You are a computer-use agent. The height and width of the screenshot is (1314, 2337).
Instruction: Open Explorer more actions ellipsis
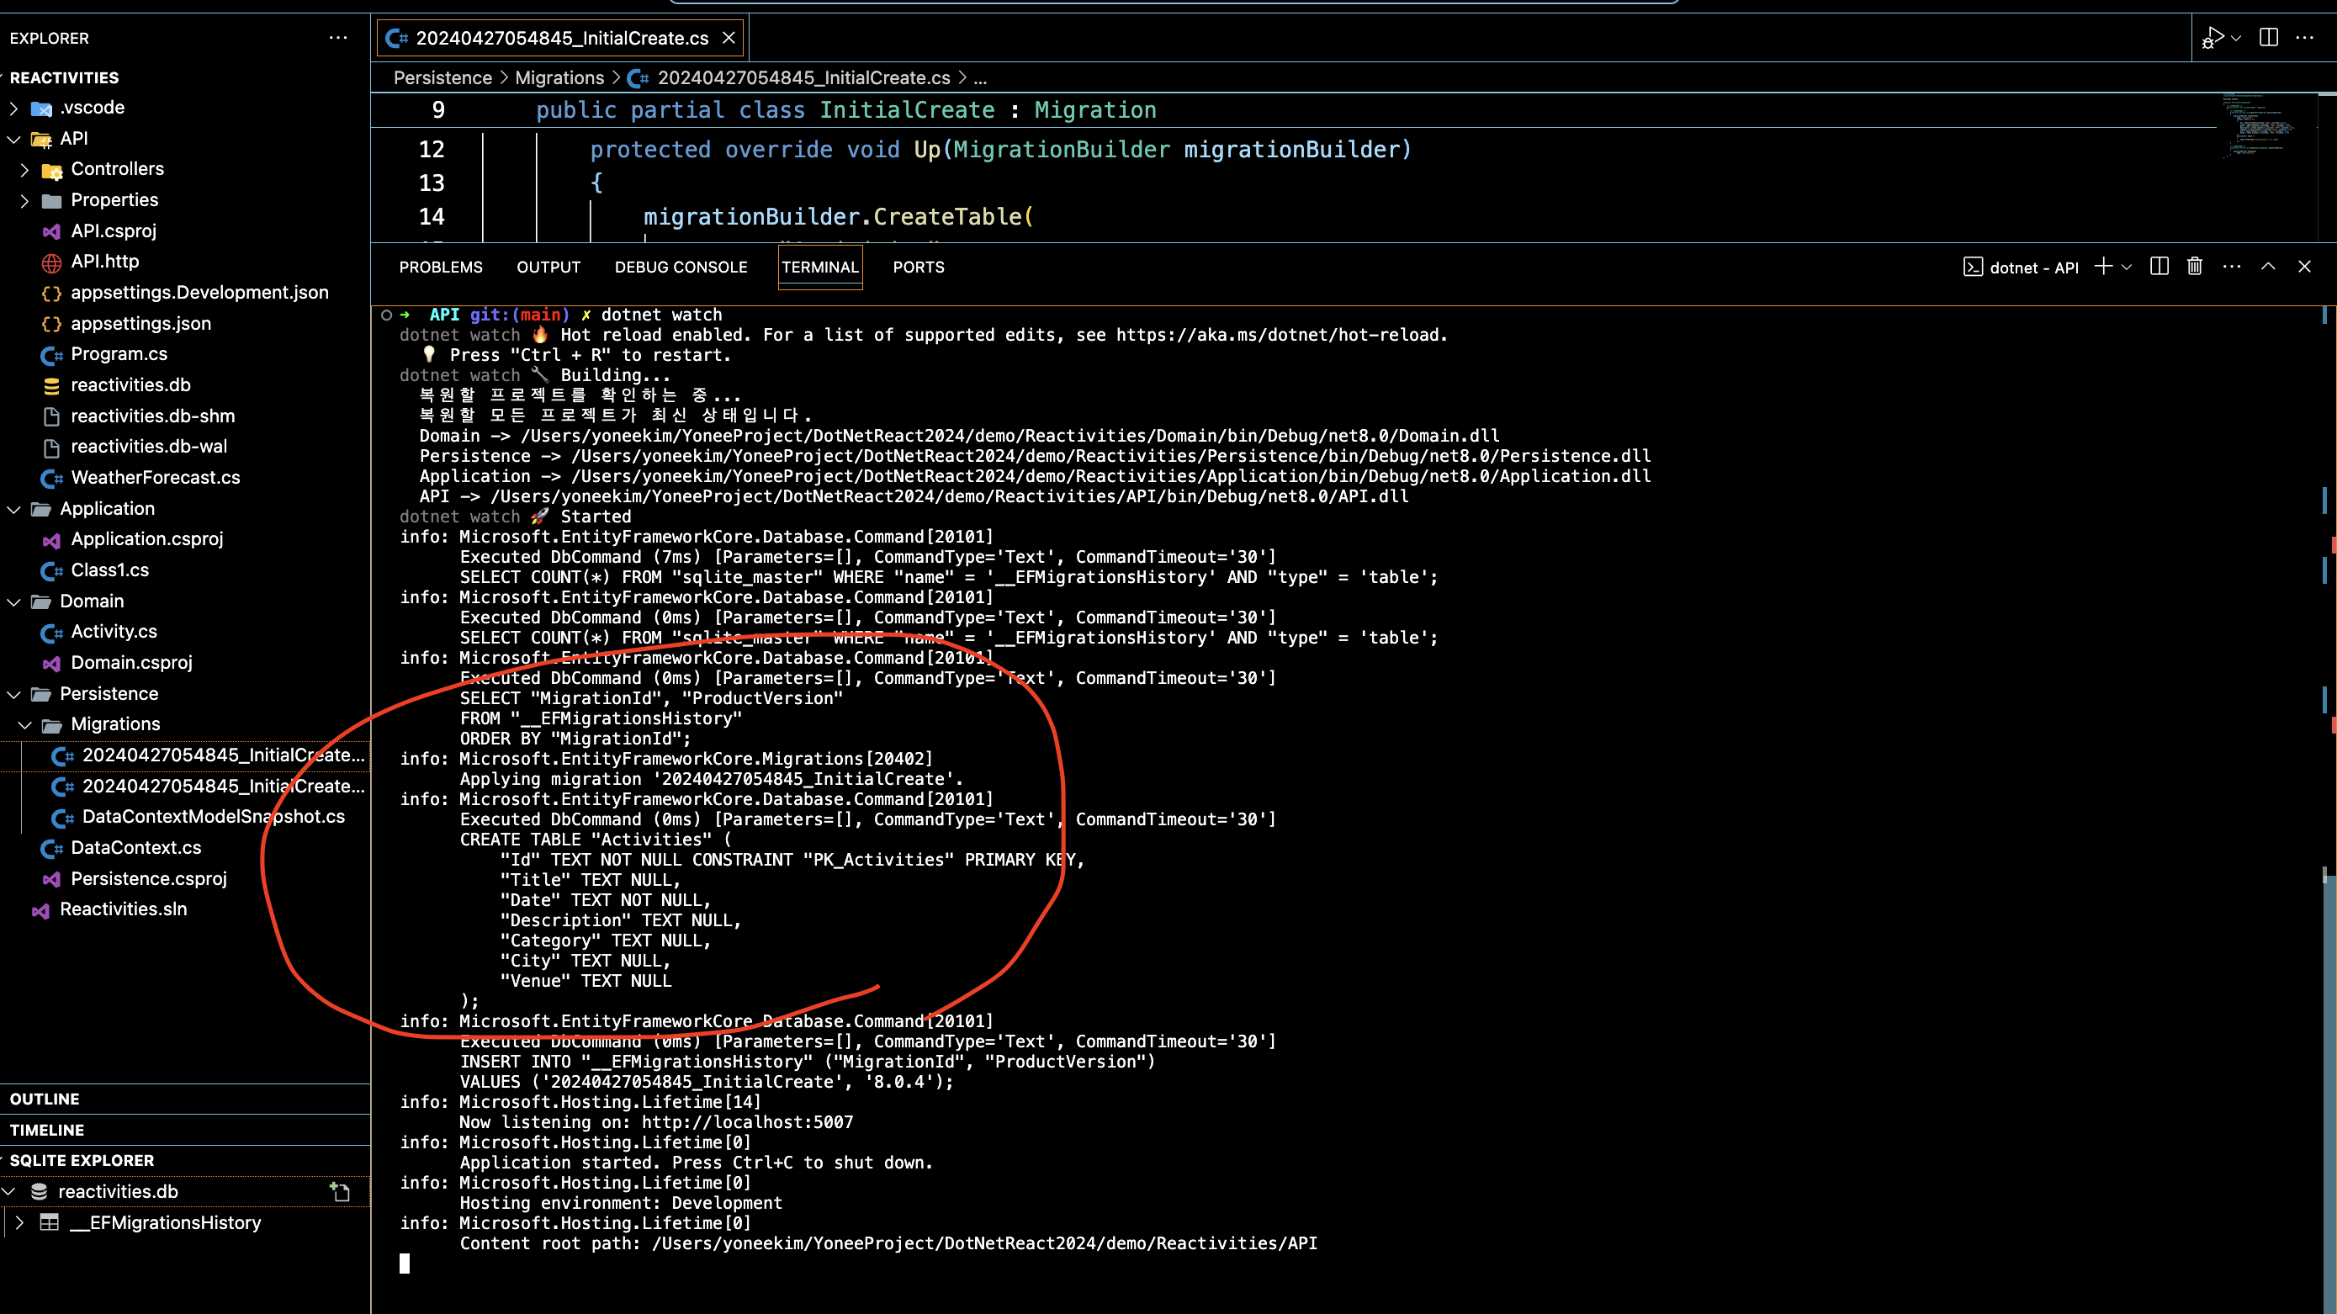coord(337,38)
